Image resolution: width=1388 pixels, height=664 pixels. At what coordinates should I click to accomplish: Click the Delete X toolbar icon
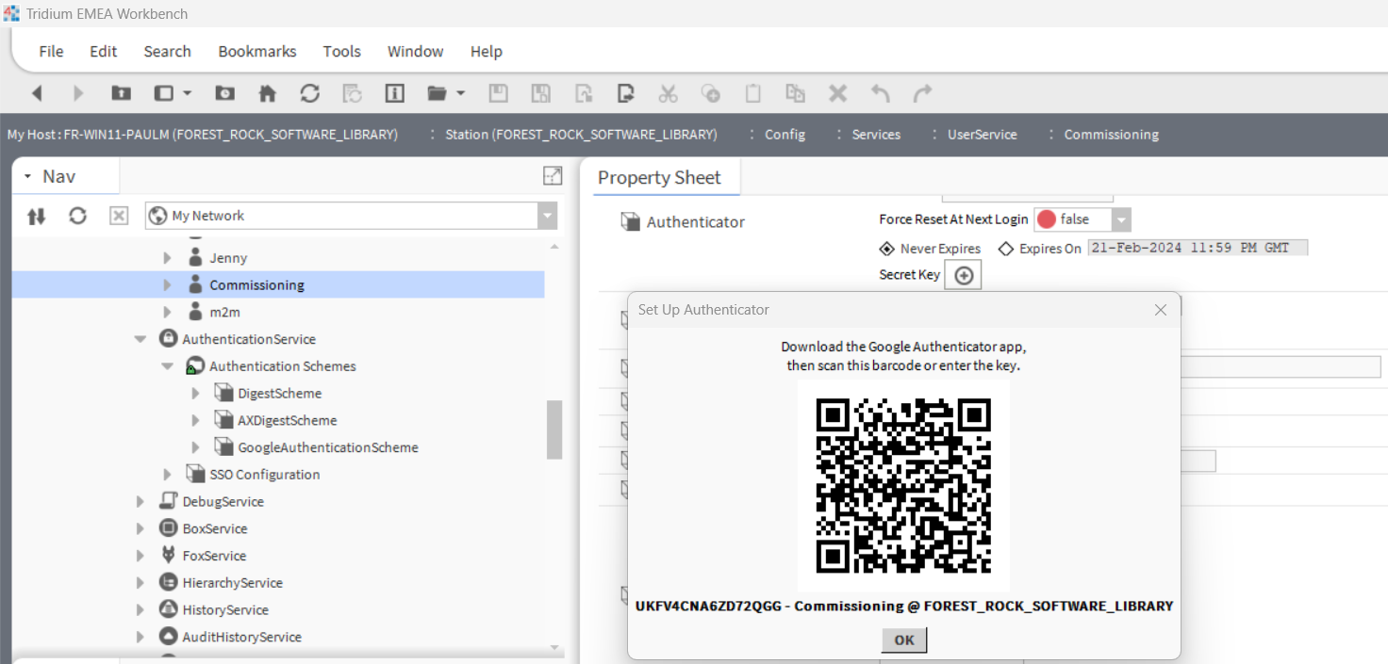[x=837, y=93]
